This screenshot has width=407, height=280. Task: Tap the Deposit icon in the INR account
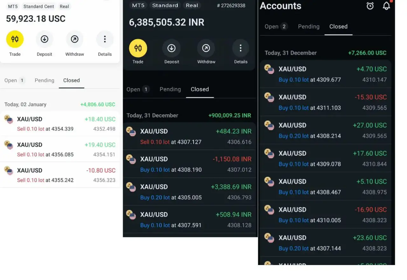tap(172, 48)
